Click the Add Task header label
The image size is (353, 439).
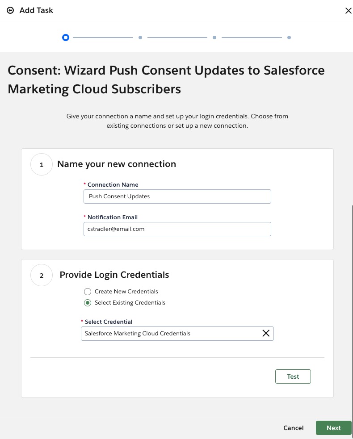(x=35, y=10)
